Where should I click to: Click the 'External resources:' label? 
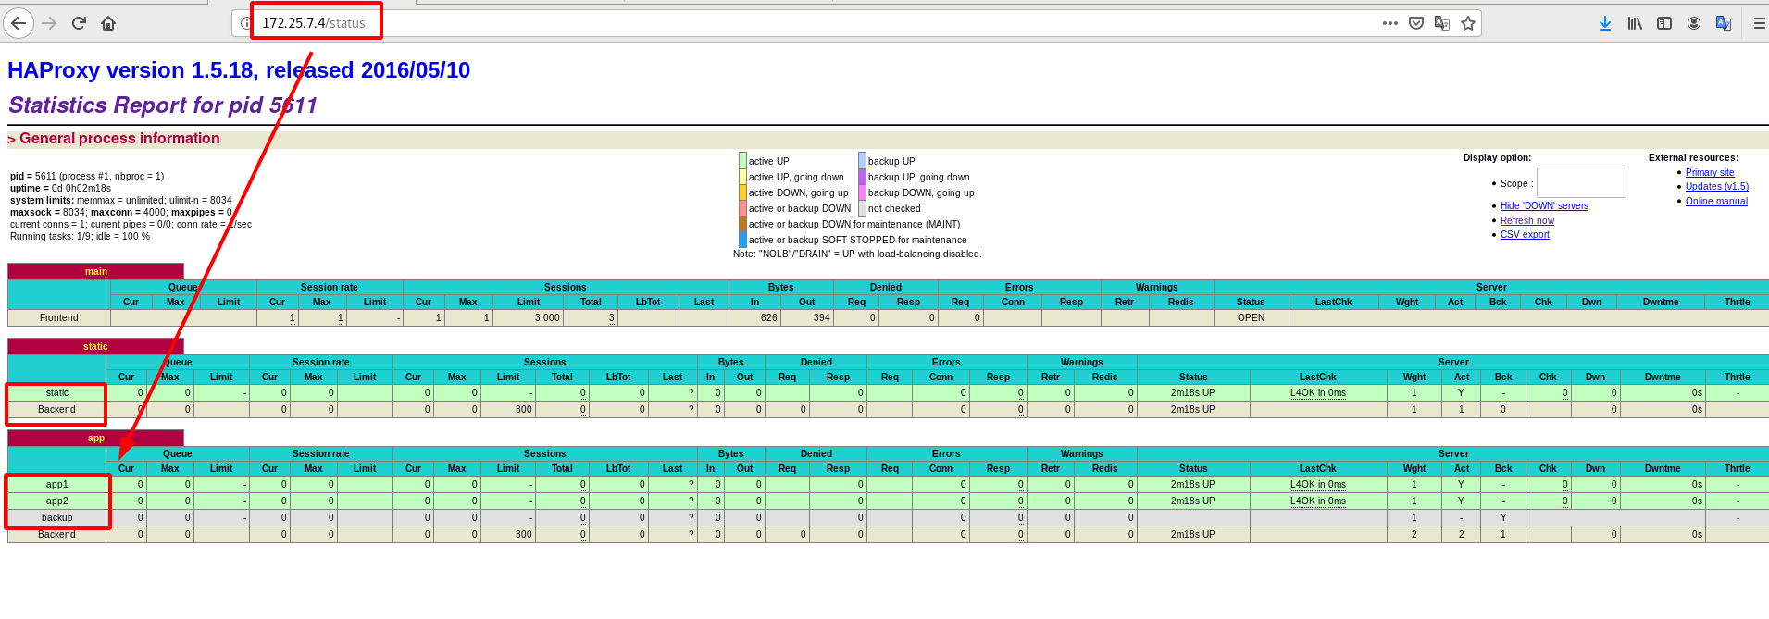pyautogui.click(x=1693, y=157)
